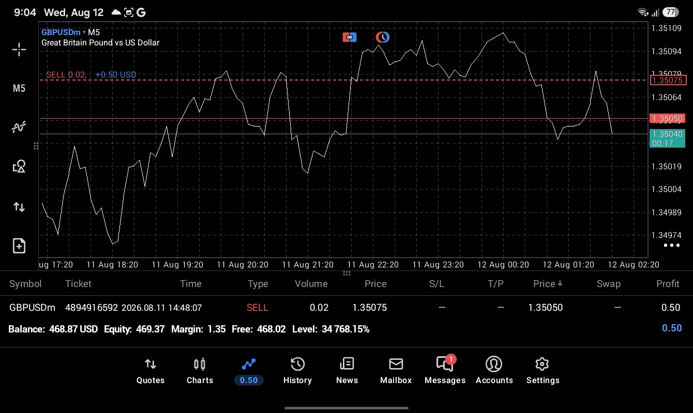Screen dimensions: 693x413
Task: Go to the Quotes tab
Action: (x=150, y=371)
